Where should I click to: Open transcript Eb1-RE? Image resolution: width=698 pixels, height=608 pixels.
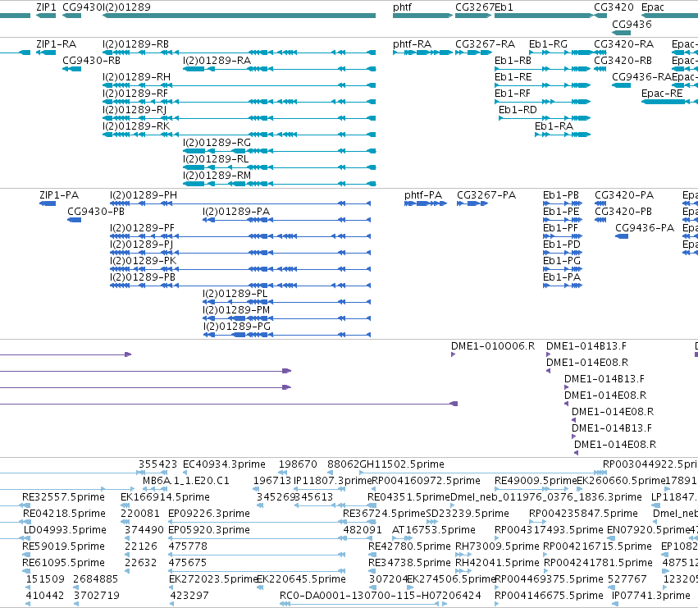[x=513, y=77]
